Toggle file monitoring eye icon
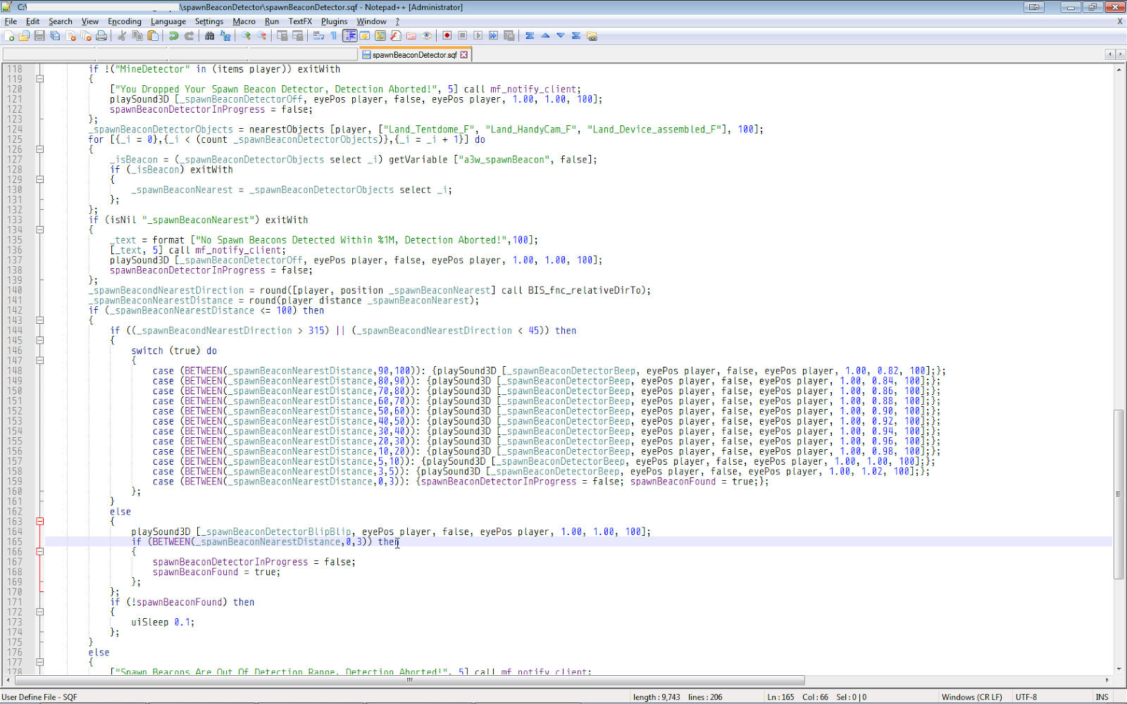 tap(427, 36)
